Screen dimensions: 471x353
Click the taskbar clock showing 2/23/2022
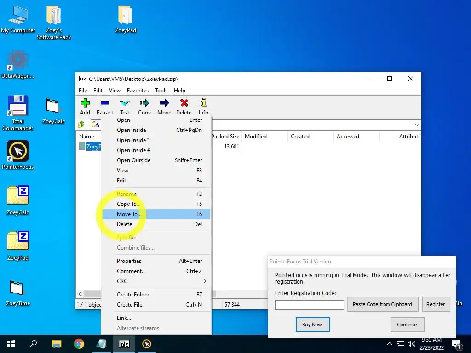click(x=431, y=344)
